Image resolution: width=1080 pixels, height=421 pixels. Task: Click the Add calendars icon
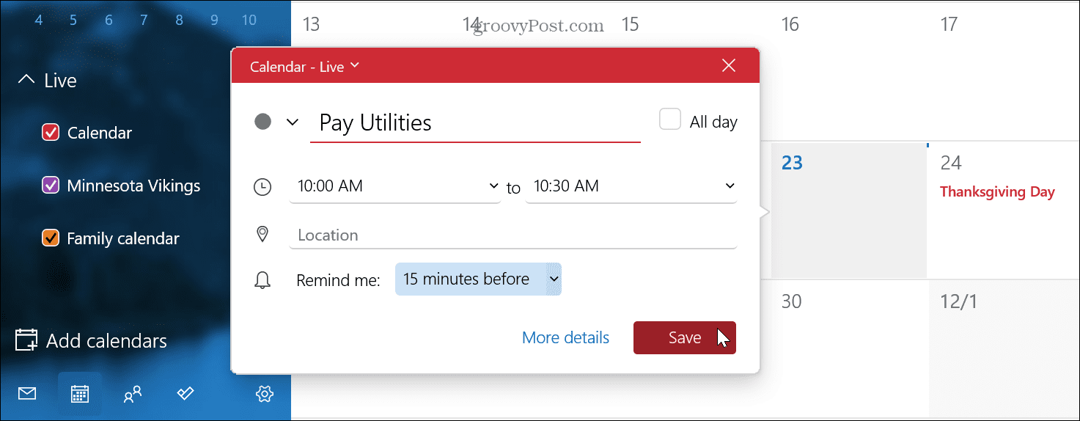[26, 340]
